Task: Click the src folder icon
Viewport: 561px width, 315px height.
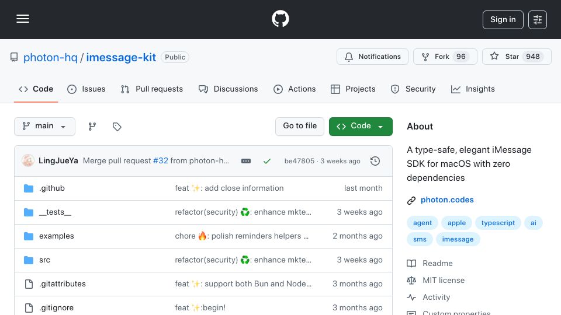Action: click(29, 260)
